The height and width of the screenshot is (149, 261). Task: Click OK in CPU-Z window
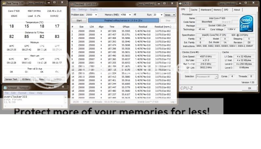tap(250, 88)
